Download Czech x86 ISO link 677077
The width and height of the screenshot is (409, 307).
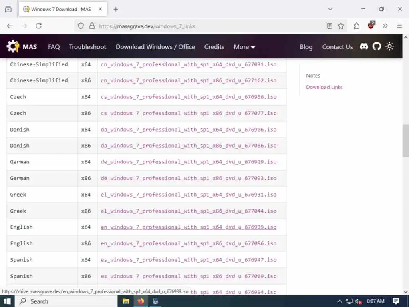(x=189, y=113)
